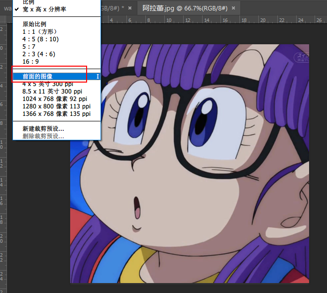Select 1024 x 768 像素 92 ppi preset
The image size is (327, 293).
pyautogui.click(x=56, y=98)
